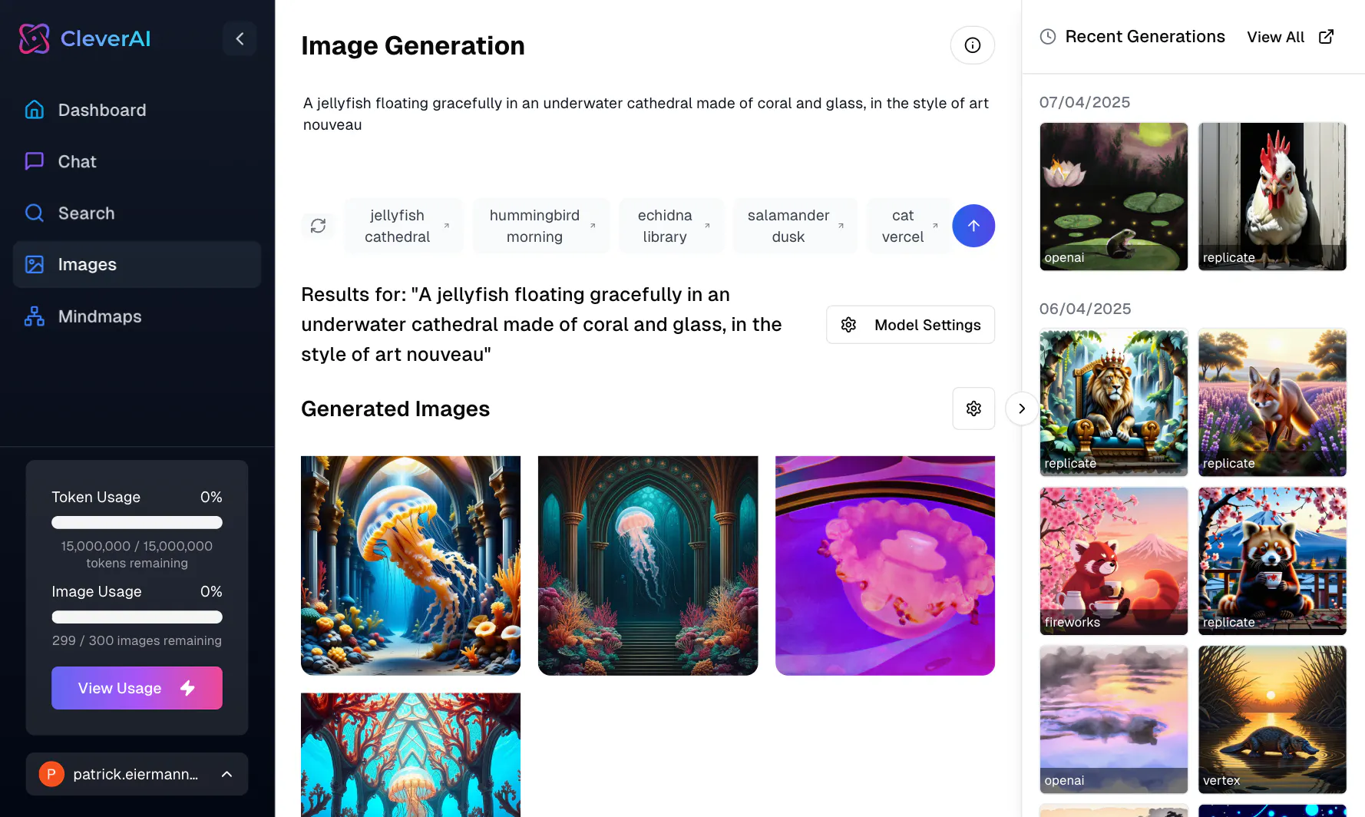This screenshot has height=817, width=1365.
Task: Click the Image Usage progress bar
Action: click(x=137, y=617)
